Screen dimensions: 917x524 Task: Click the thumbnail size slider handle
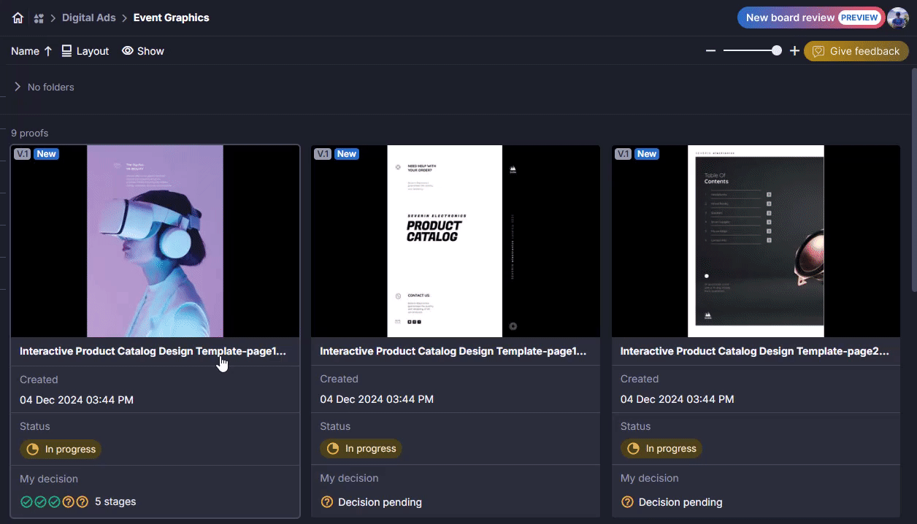pyautogui.click(x=776, y=50)
